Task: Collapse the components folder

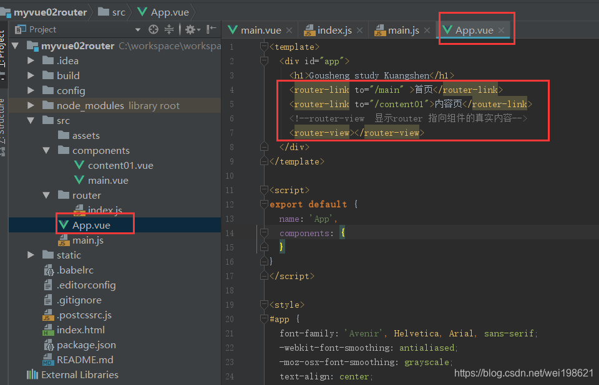Action: point(46,150)
